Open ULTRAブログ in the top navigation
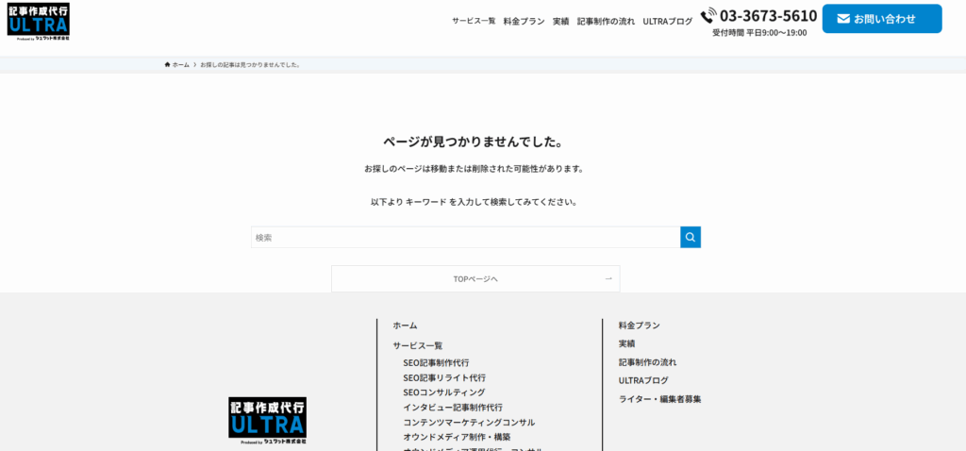 click(668, 21)
